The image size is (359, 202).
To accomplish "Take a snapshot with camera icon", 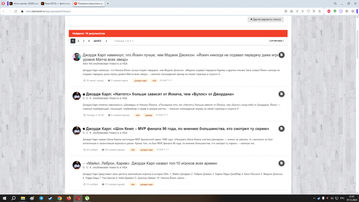I will [x=292, y=11].
